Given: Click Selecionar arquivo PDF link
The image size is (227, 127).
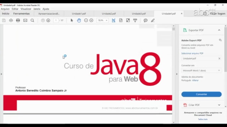Looking at the screenshot, I should (x=192, y=53).
